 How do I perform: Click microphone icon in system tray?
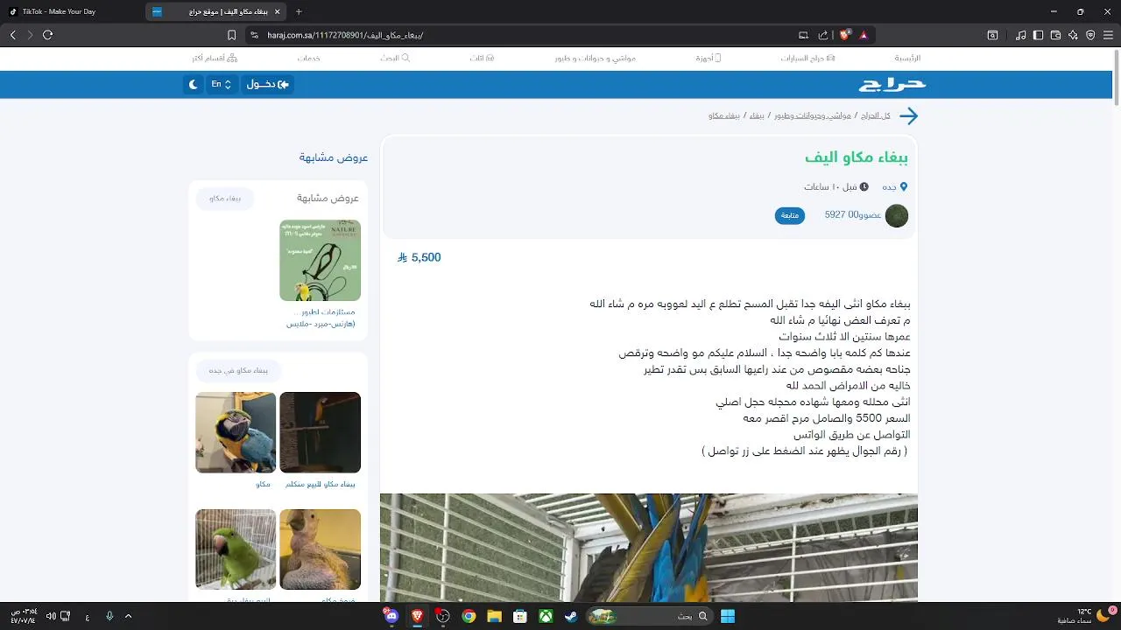pos(109,616)
